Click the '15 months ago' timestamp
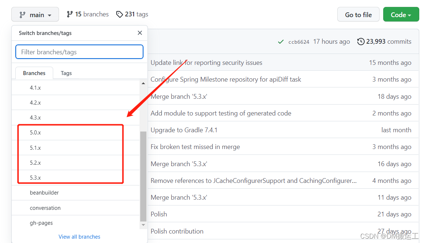The height and width of the screenshot is (243, 424). point(390,62)
